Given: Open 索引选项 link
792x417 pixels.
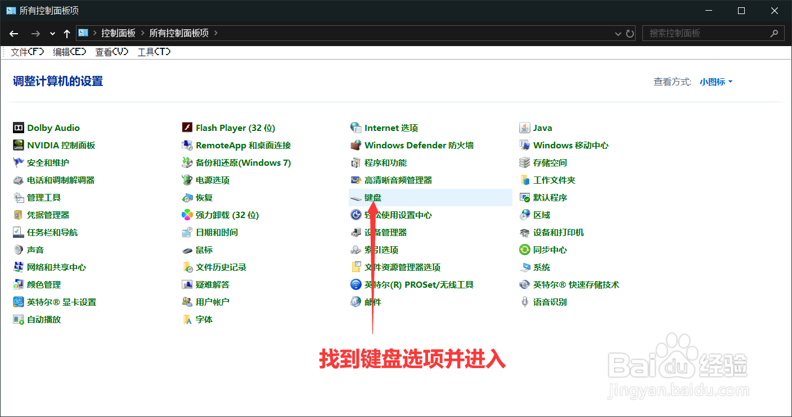Looking at the screenshot, I should pyautogui.click(x=381, y=250).
